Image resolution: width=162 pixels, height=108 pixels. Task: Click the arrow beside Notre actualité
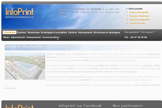[x=127, y=9]
